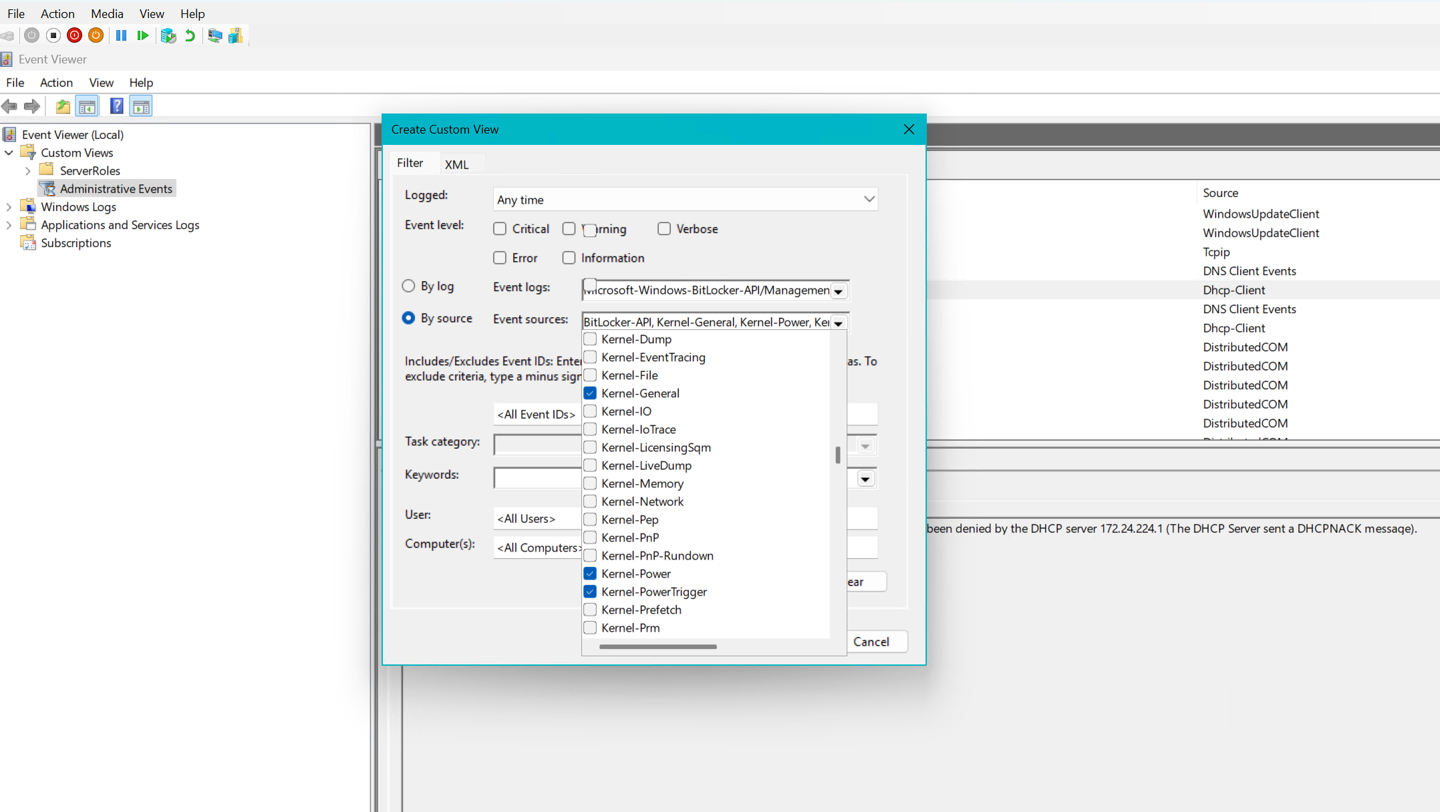Open Event Viewer's View menu
This screenshot has width=1440, height=812.
click(x=101, y=83)
